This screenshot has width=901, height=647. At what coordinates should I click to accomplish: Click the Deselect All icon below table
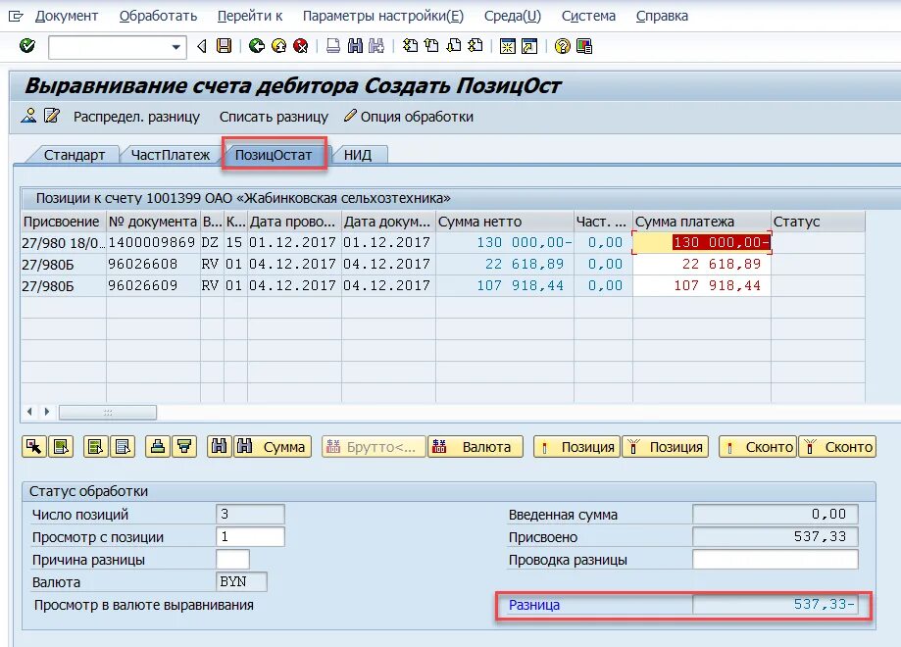[123, 446]
